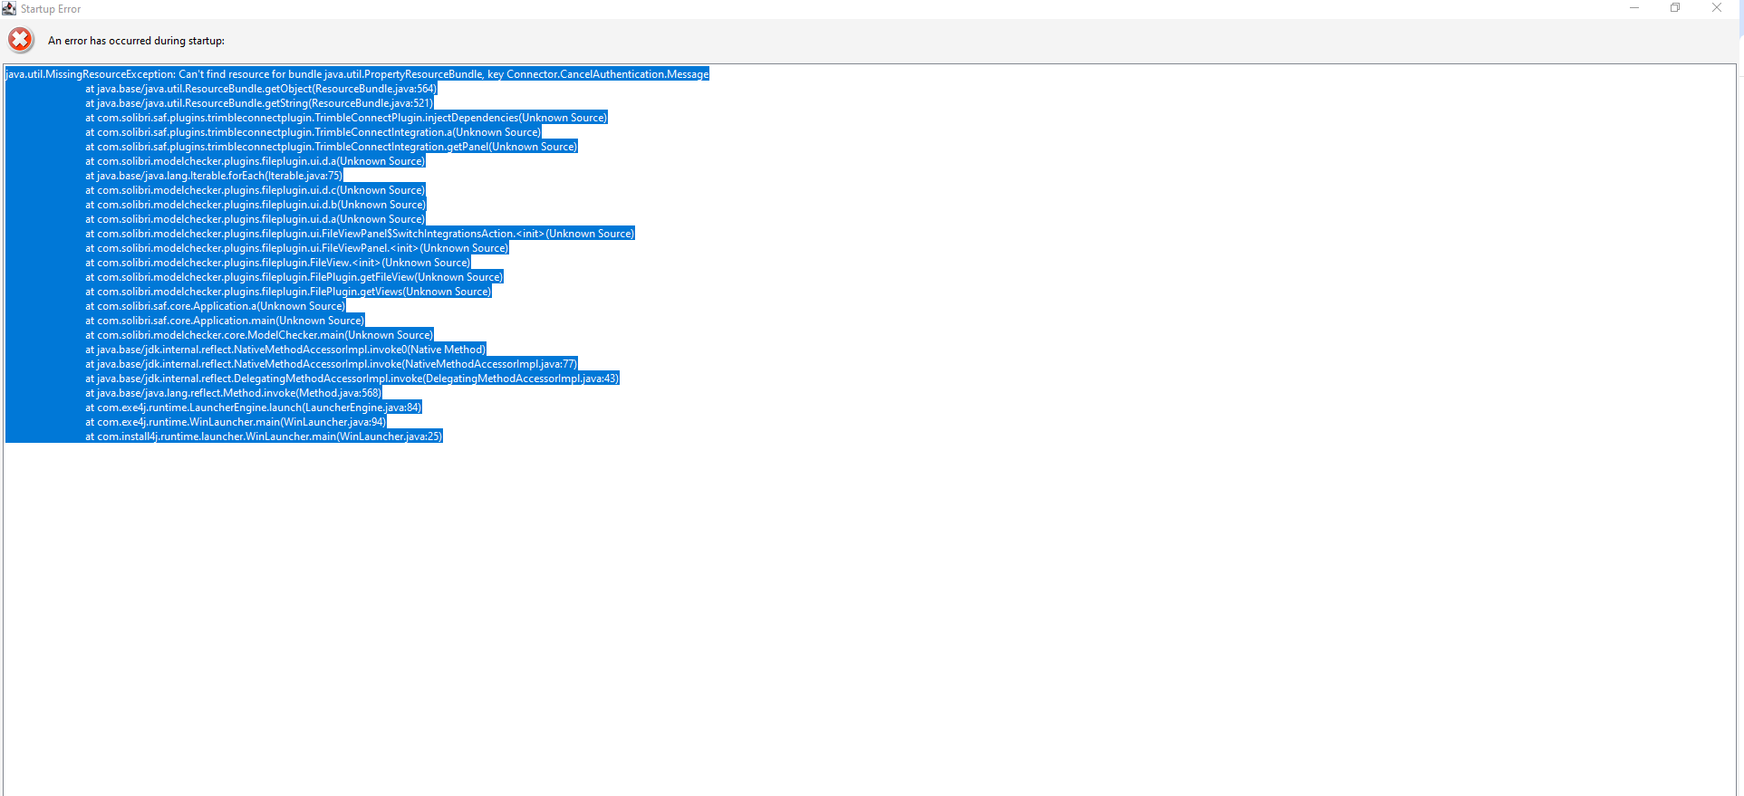Click the FilePlugin.getViews stack line
Image resolution: width=1744 pixels, height=796 pixels.
288,292
